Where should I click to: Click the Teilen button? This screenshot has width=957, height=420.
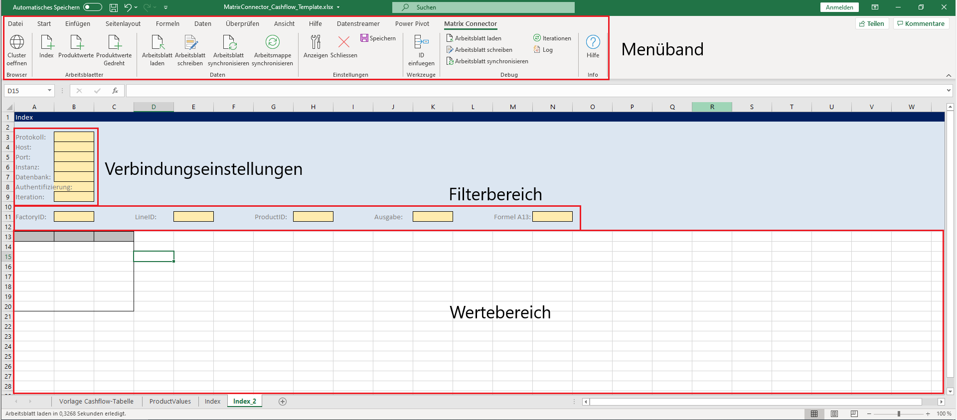[871, 24]
